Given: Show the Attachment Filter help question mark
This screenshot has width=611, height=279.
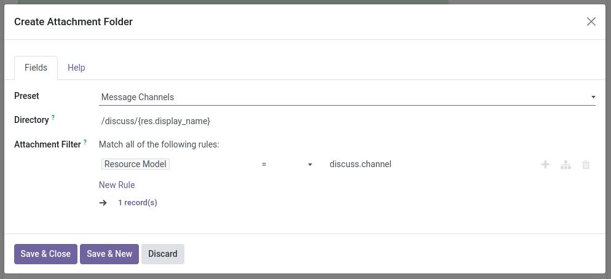Looking at the screenshot, I should pos(85,142).
